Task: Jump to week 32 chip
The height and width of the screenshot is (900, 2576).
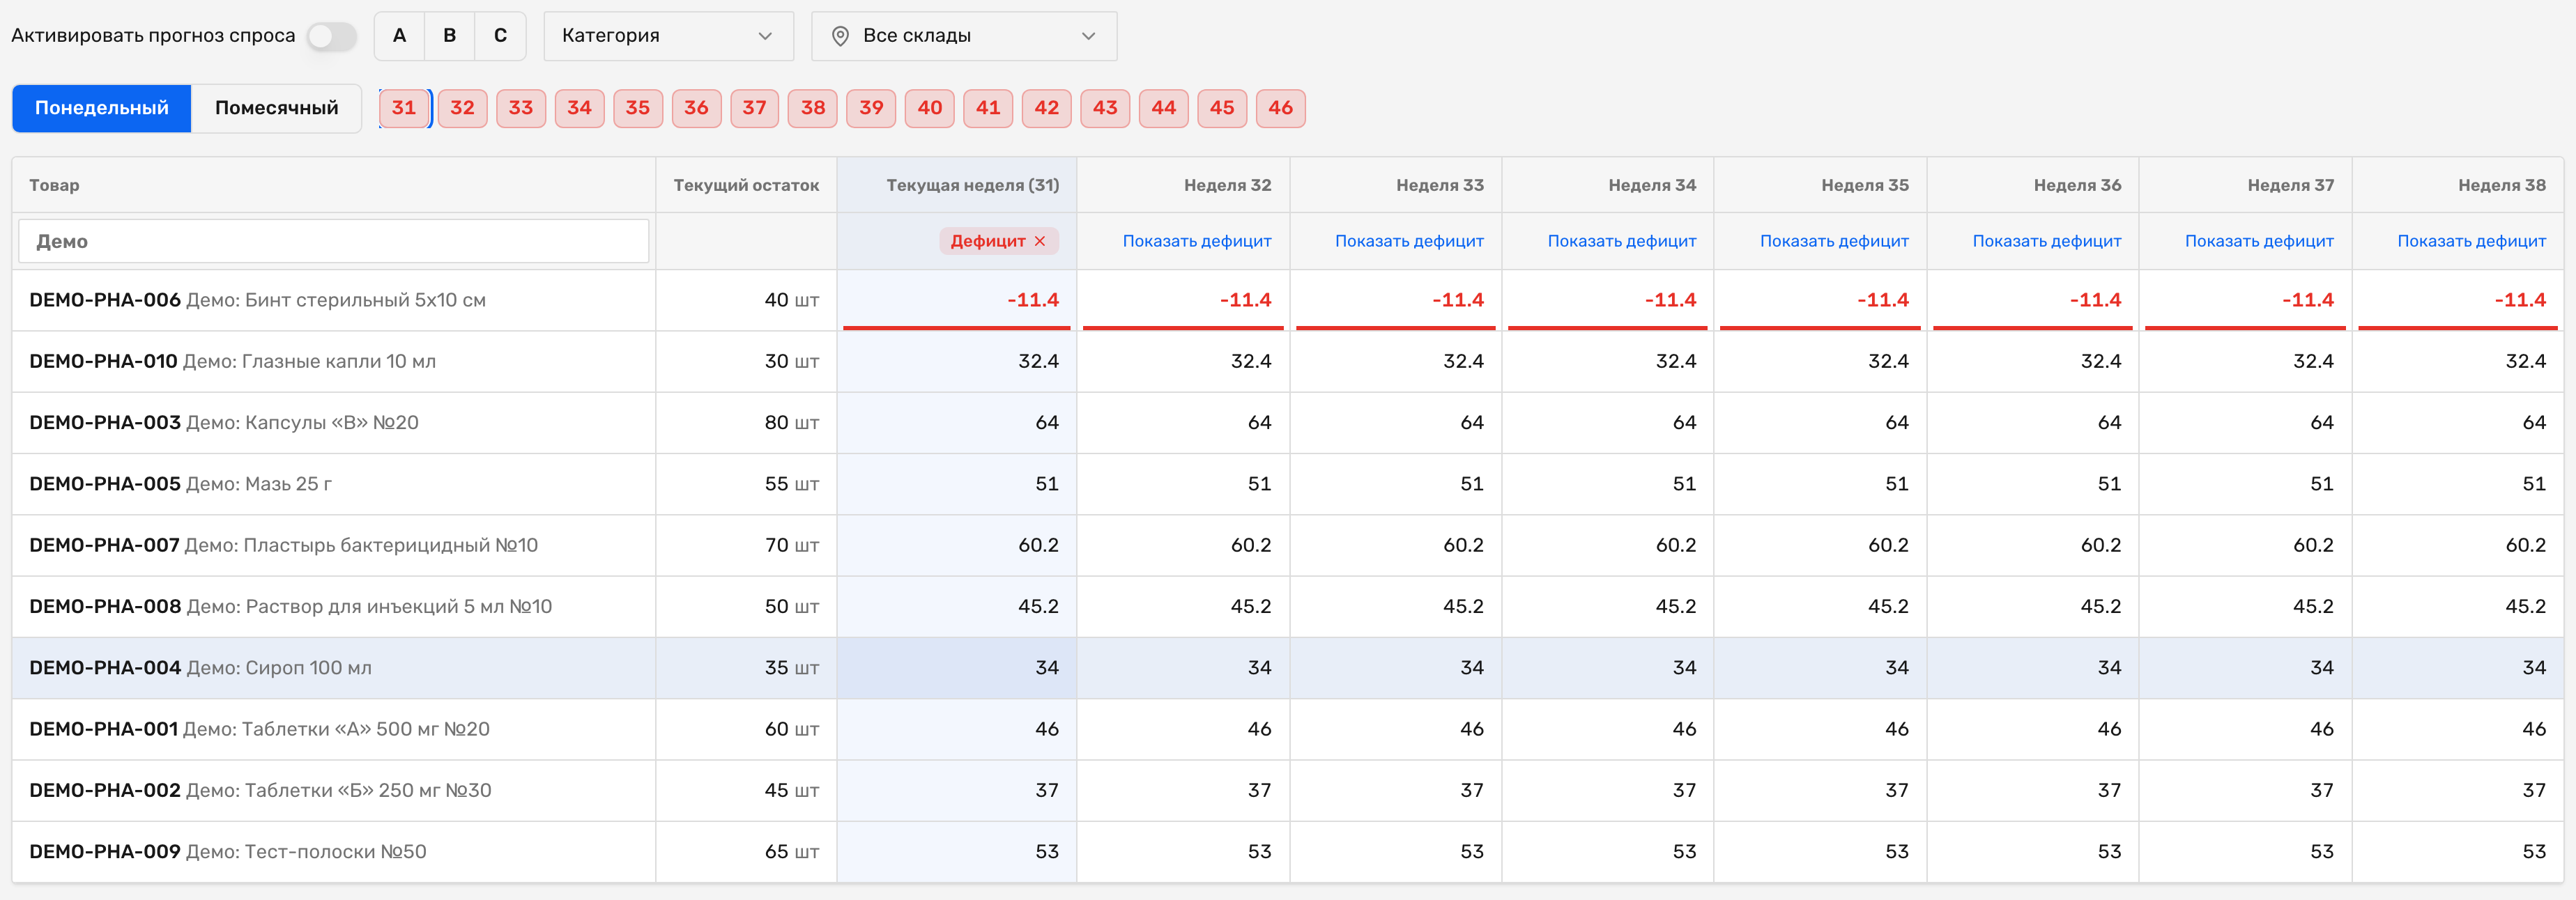Action: pyautogui.click(x=462, y=108)
